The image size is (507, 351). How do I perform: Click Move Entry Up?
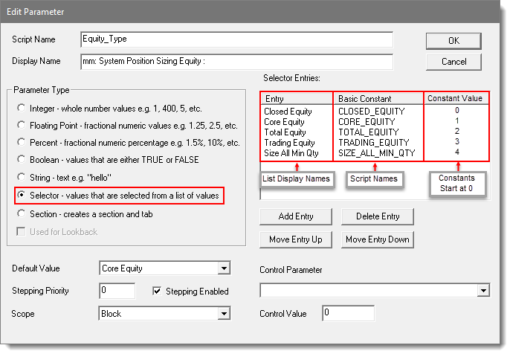(x=297, y=239)
